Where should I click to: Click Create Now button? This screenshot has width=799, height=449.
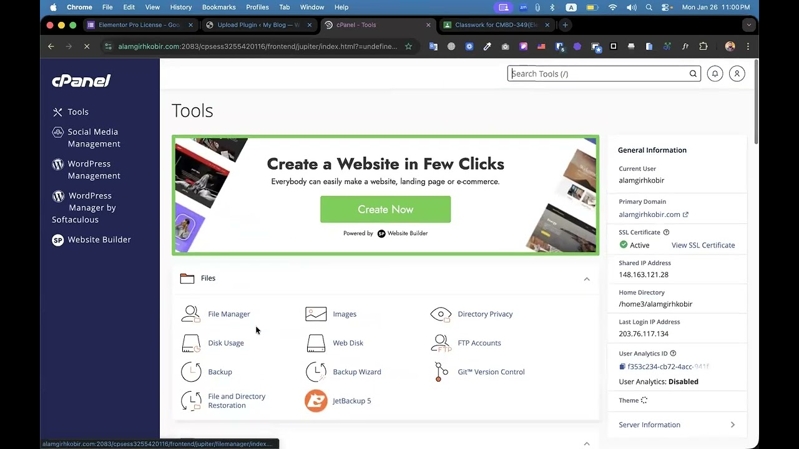click(x=385, y=210)
